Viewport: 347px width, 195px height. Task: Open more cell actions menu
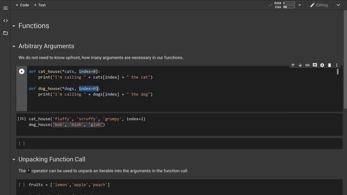tap(337, 65)
